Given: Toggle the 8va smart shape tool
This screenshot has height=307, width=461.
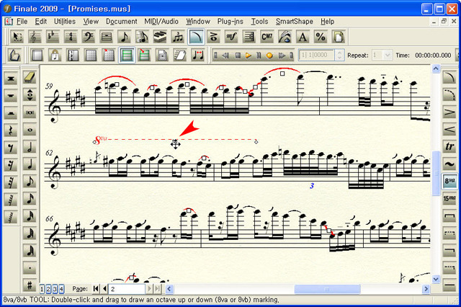Looking at the screenshot, I should tap(449, 181).
